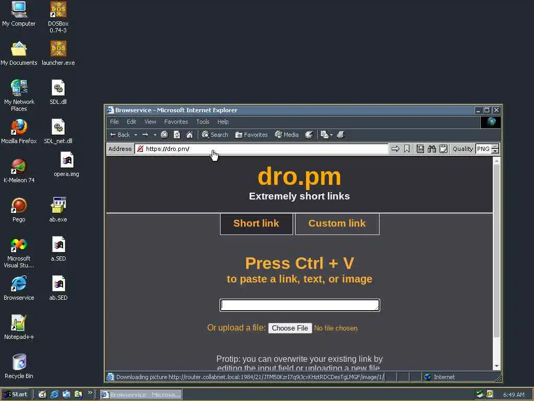Click the clipboard icon in address toolbar
This screenshot has width=534, height=401.
(443, 149)
